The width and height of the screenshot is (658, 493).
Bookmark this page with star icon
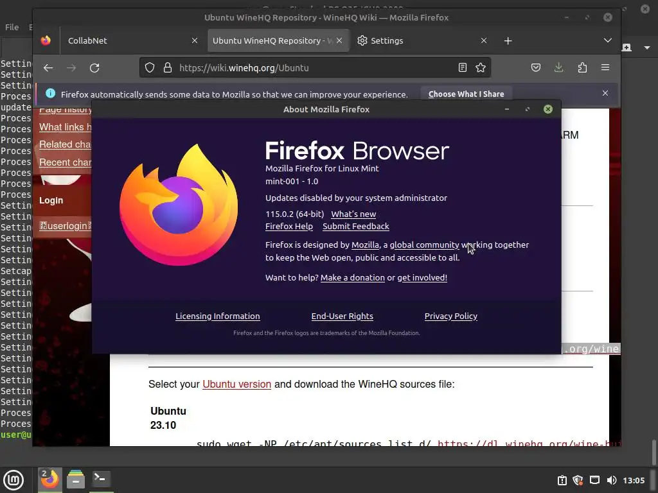click(481, 67)
